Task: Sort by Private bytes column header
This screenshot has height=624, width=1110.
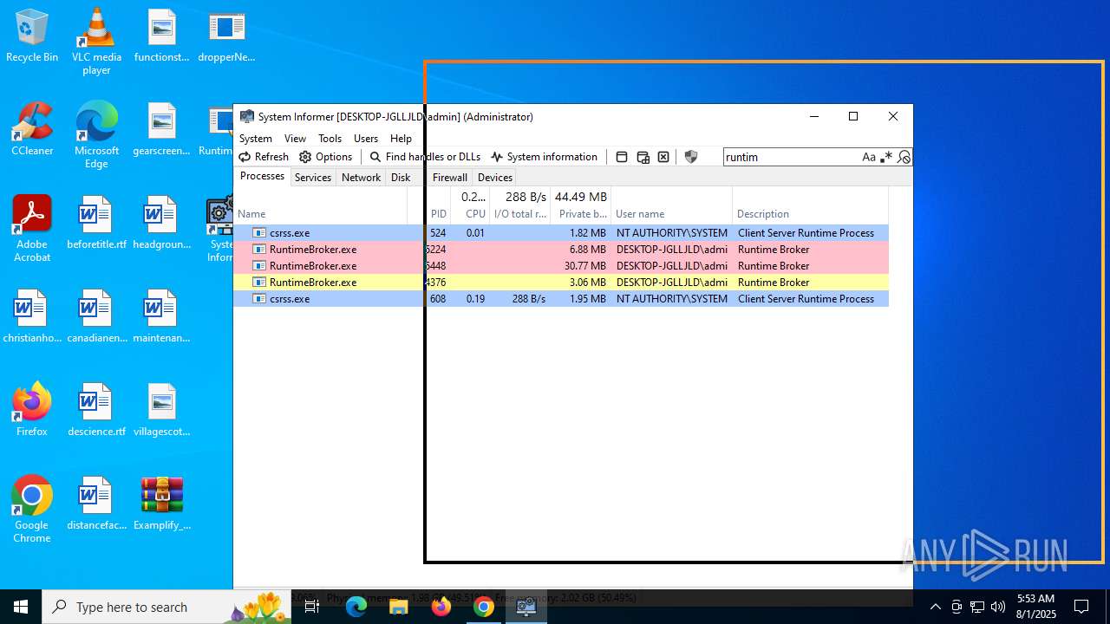Action: [x=580, y=206]
